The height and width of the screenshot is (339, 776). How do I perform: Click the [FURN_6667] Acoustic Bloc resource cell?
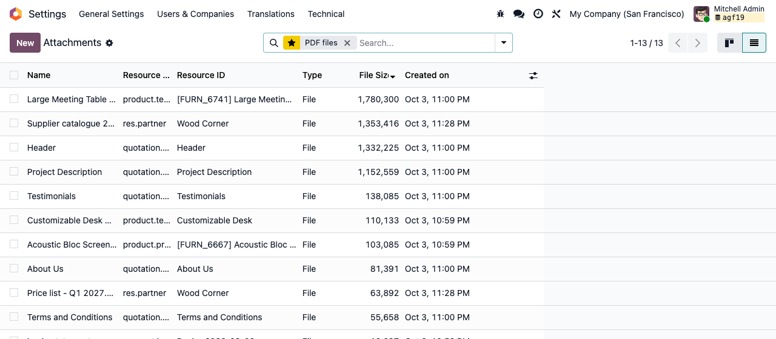point(236,245)
